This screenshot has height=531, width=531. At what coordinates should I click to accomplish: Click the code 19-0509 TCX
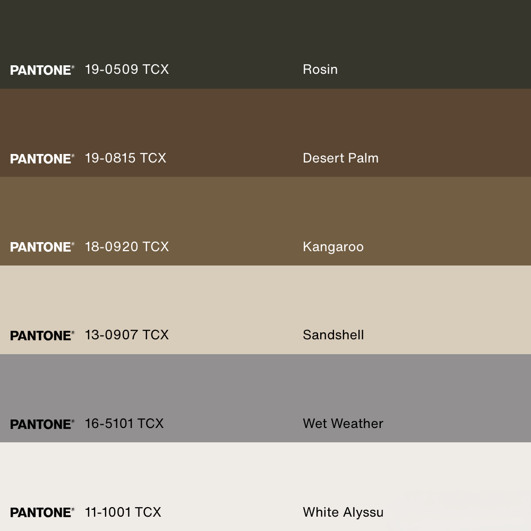(127, 70)
